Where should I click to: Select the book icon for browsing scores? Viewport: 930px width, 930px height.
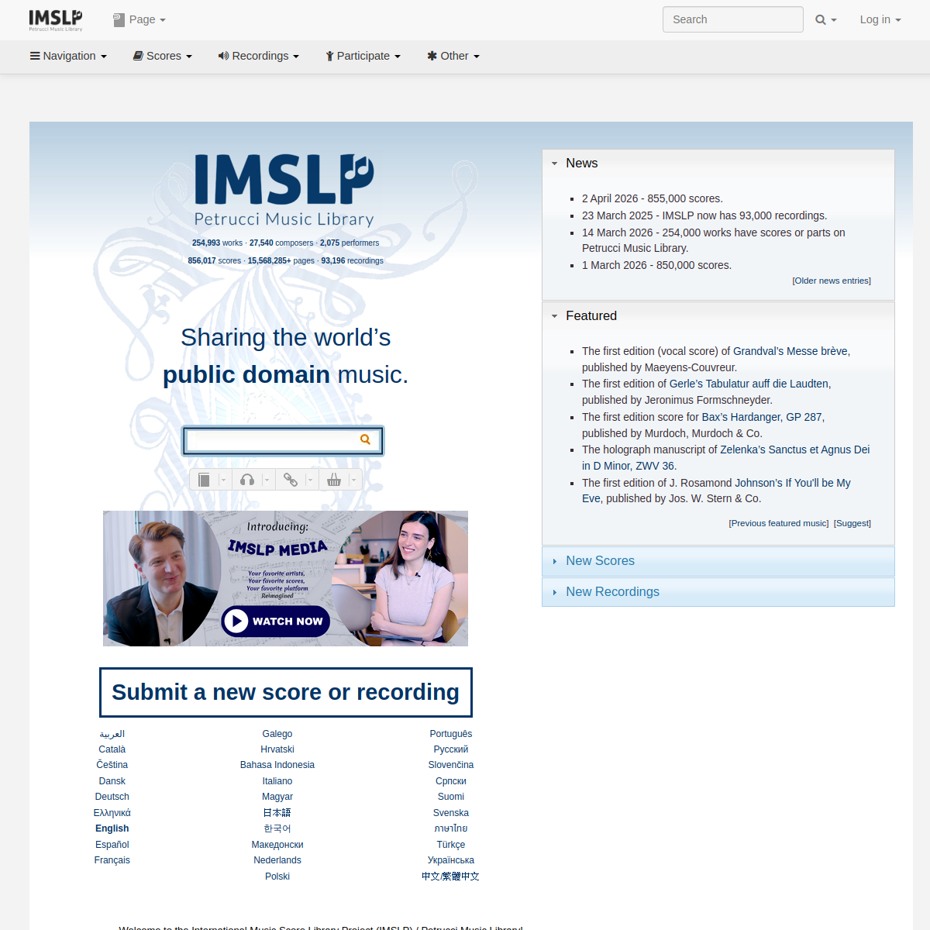205,480
